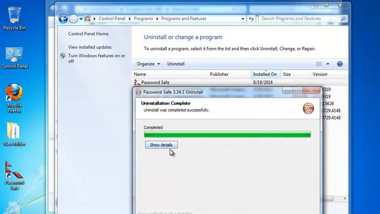Click the uninstaller header logo icon

coord(308,108)
